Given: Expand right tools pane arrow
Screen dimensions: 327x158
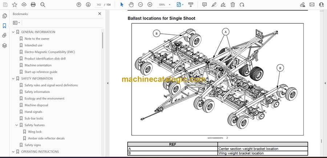Looking at the screenshot, I should pos(325,83).
